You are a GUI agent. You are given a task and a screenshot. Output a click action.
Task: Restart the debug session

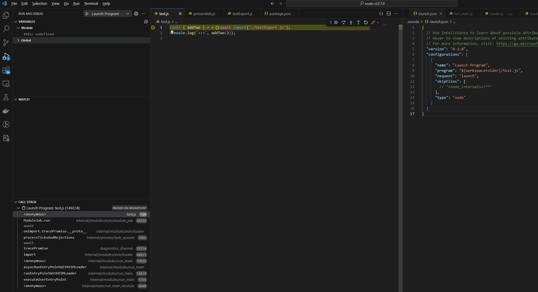[366, 22]
